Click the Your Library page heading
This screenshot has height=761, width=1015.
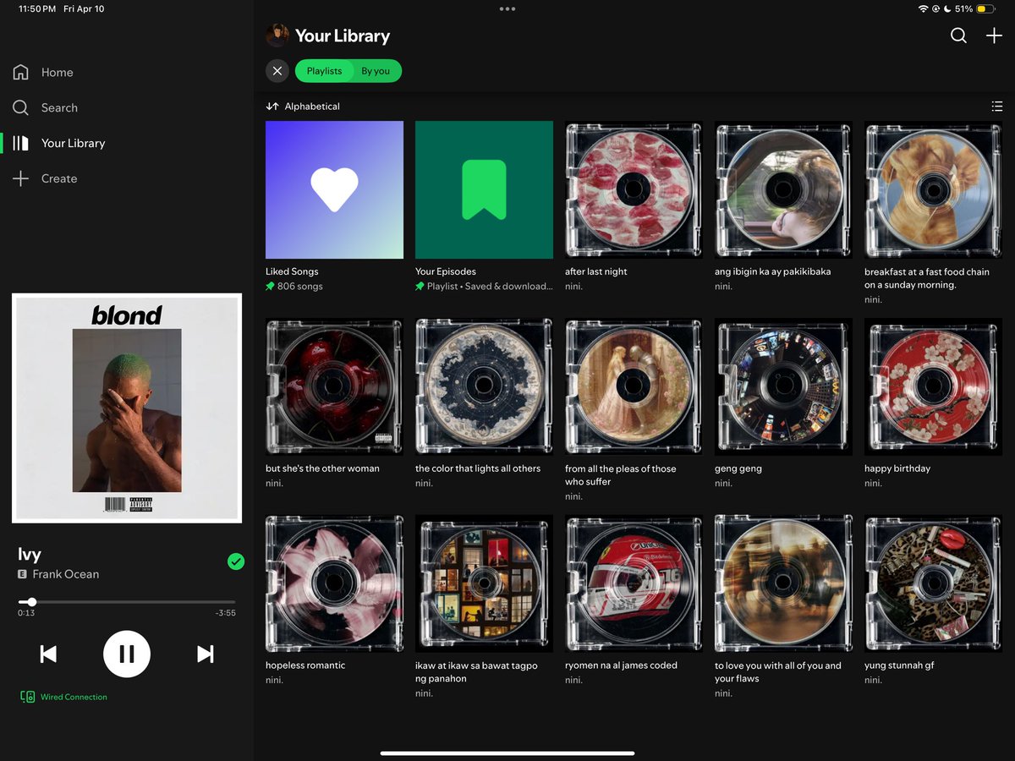click(x=343, y=36)
